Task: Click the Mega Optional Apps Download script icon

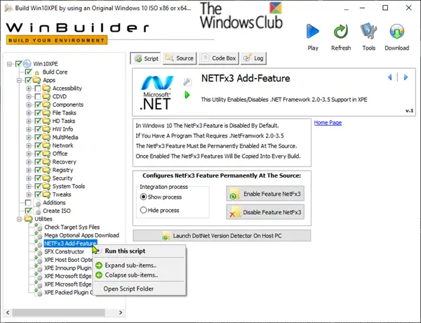Action: (x=39, y=235)
